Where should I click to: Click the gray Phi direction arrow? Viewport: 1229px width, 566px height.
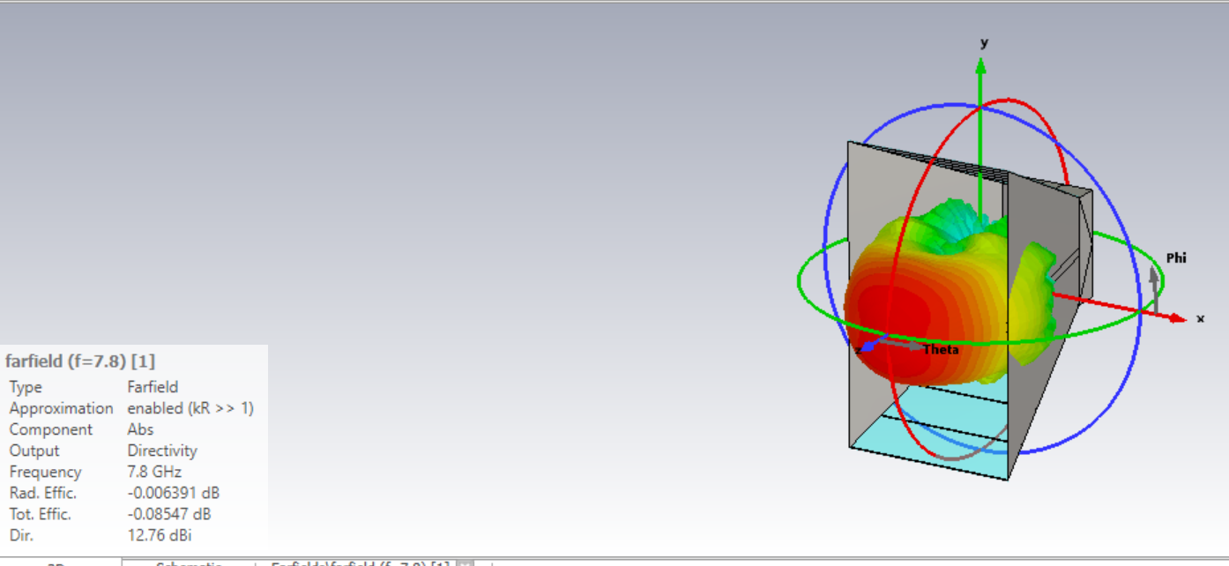1154,275
